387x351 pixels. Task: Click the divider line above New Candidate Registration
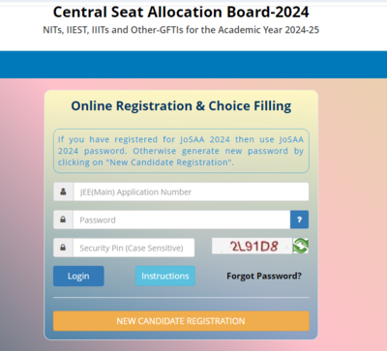coord(181,297)
